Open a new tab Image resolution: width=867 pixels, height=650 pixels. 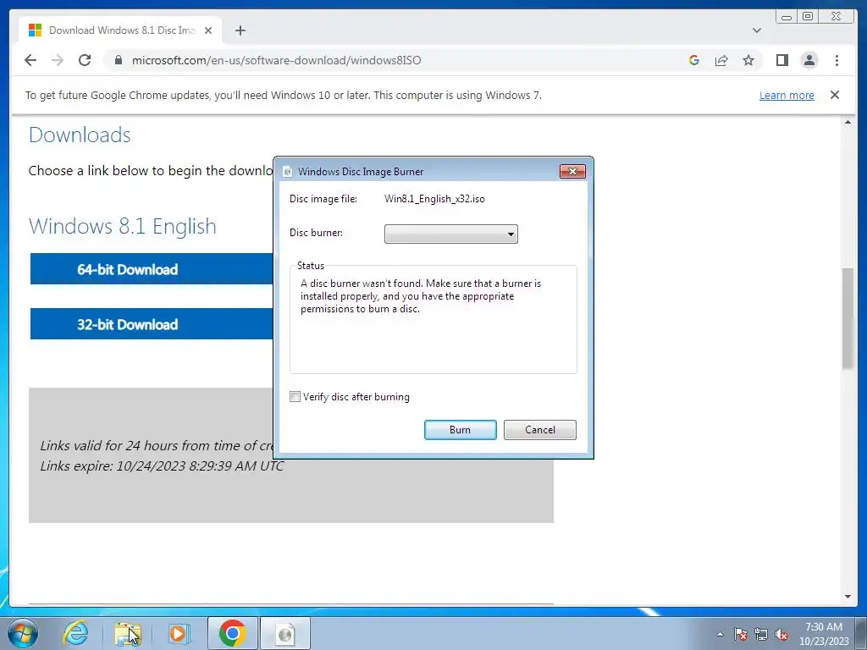pos(240,30)
